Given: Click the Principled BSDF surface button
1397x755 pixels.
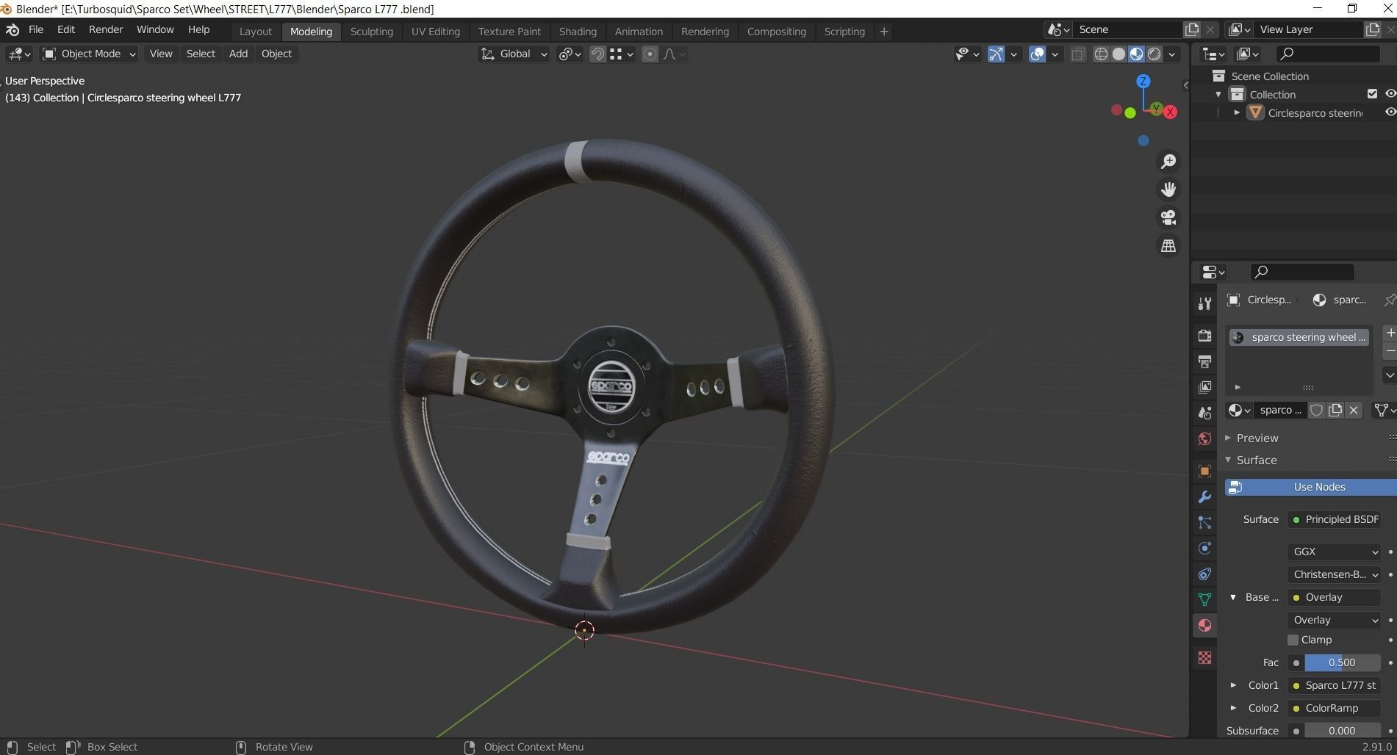Looking at the screenshot, I should pos(1334,519).
